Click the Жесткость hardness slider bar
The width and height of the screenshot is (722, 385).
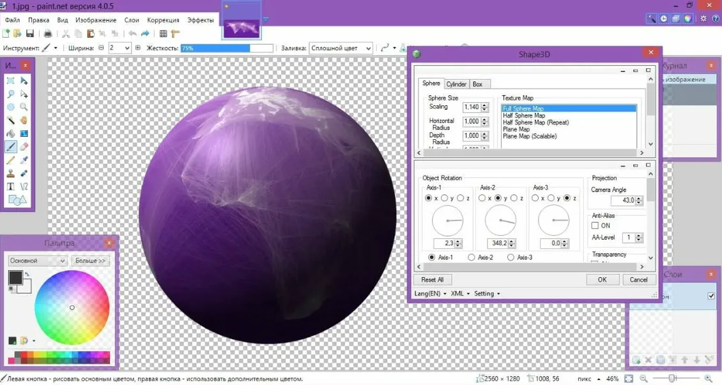click(x=227, y=48)
